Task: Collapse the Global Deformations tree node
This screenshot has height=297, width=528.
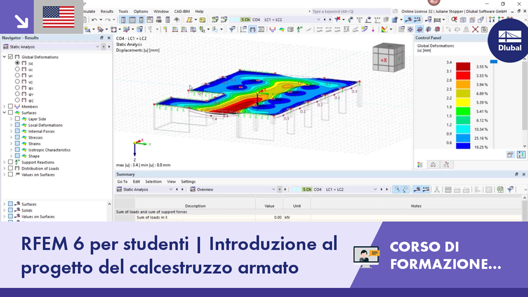Action: point(4,57)
